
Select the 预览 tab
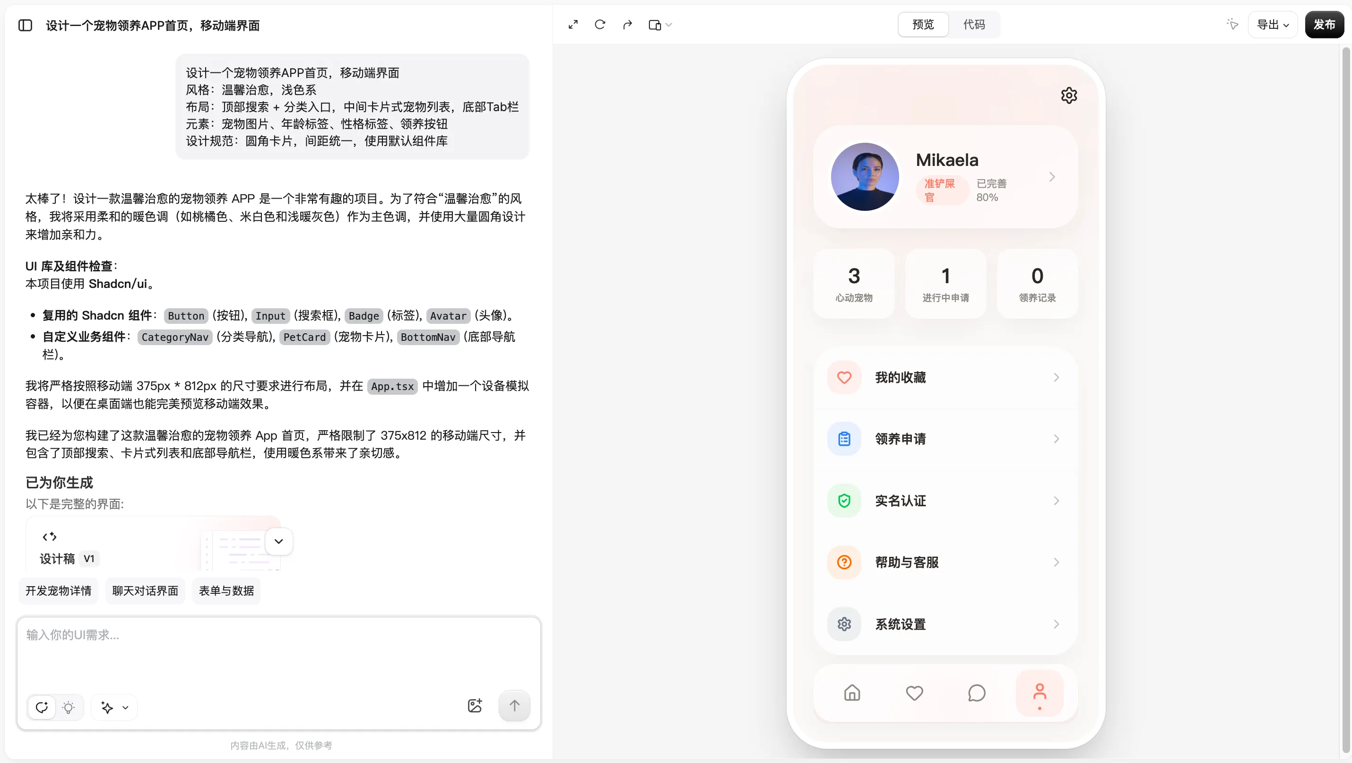(923, 24)
